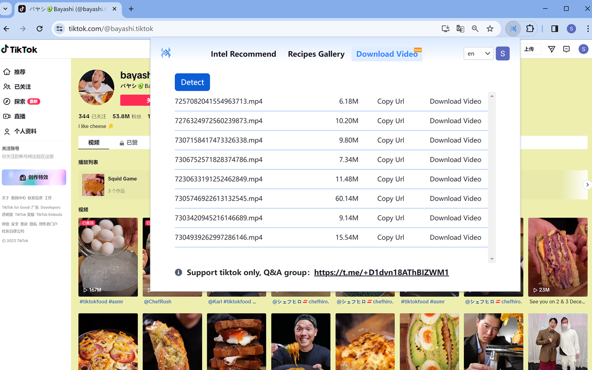Click the scrollbar of the video download list

(491, 176)
